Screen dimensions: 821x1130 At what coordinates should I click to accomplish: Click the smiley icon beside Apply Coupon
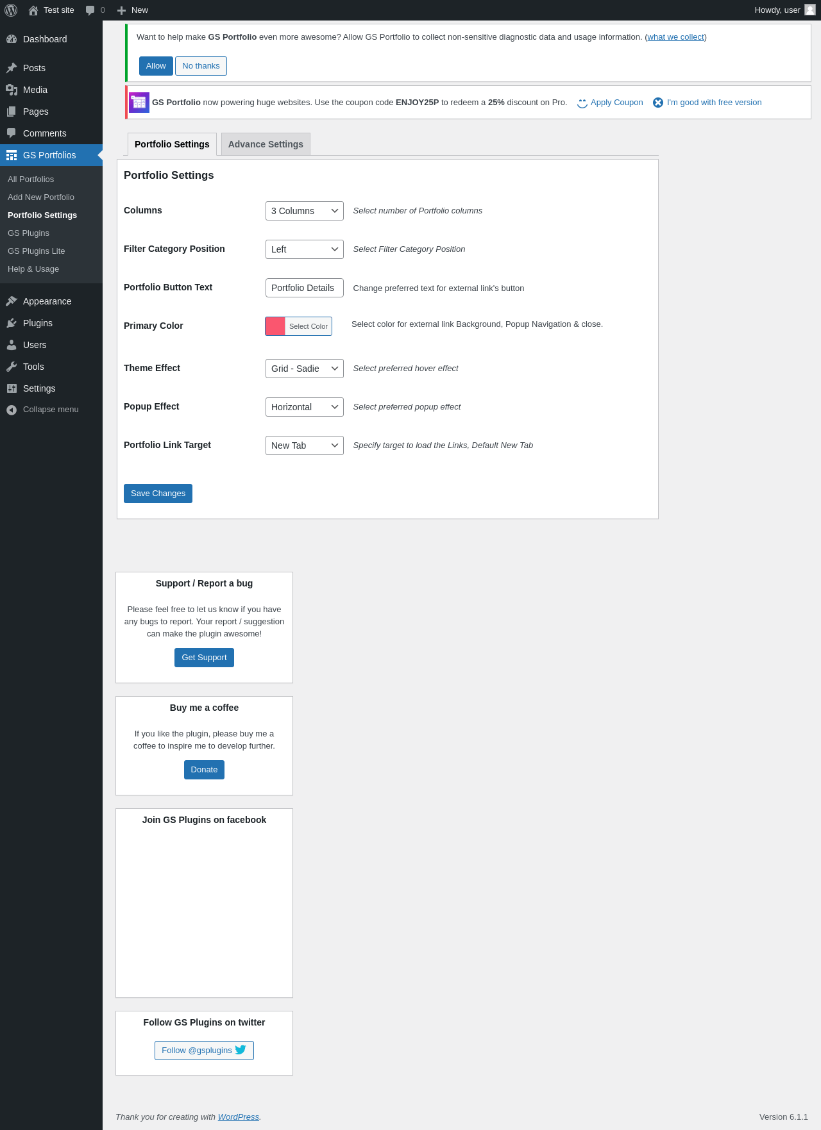pos(582,103)
